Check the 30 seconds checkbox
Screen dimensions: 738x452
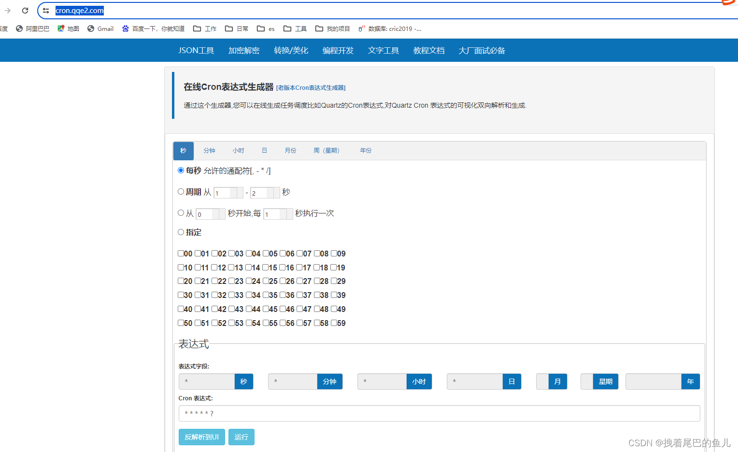pyautogui.click(x=181, y=295)
